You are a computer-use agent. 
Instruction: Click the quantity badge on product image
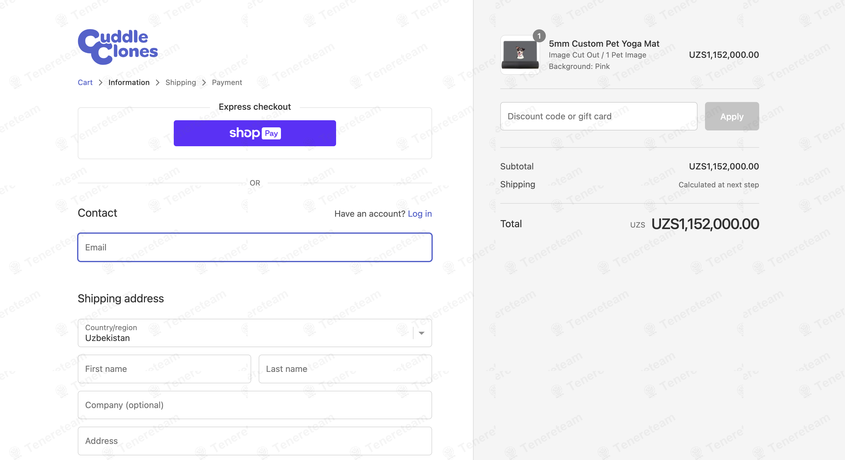[x=539, y=36]
